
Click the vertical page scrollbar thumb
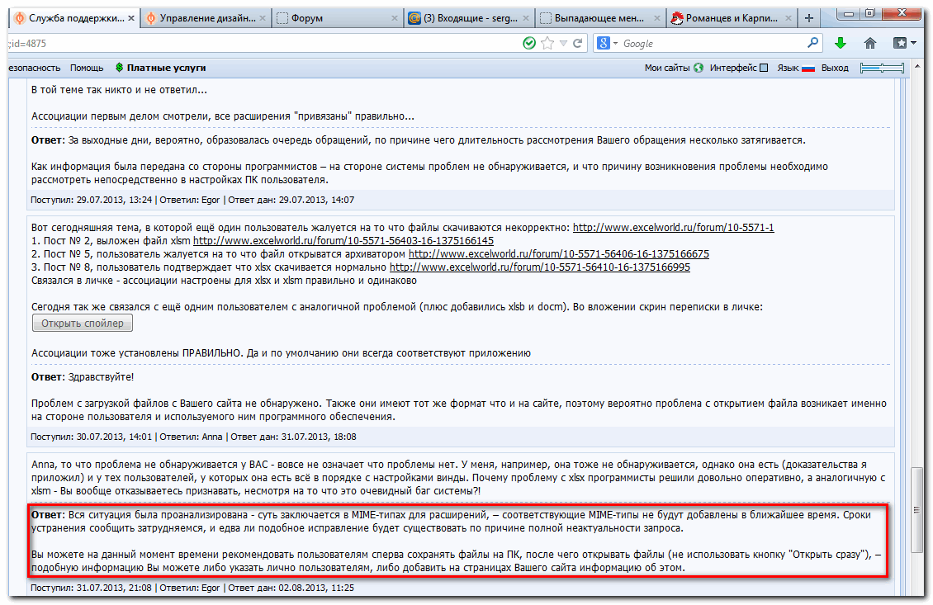(x=917, y=510)
